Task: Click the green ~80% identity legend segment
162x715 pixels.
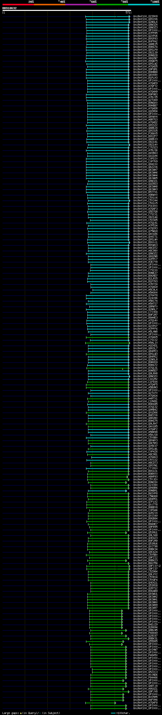Action: pyautogui.click(x=112, y=5)
